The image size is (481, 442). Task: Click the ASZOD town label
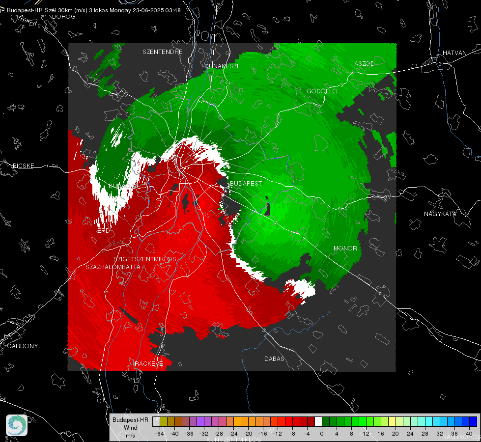coord(365,63)
